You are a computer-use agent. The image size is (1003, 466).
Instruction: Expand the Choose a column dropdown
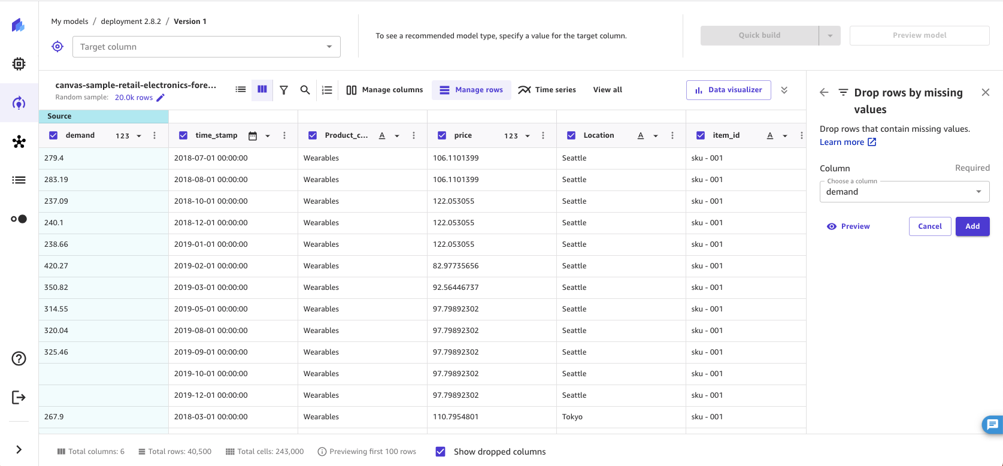(x=904, y=192)
